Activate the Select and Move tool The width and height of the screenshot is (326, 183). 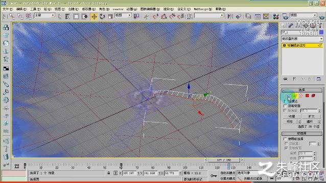point(94,17)
